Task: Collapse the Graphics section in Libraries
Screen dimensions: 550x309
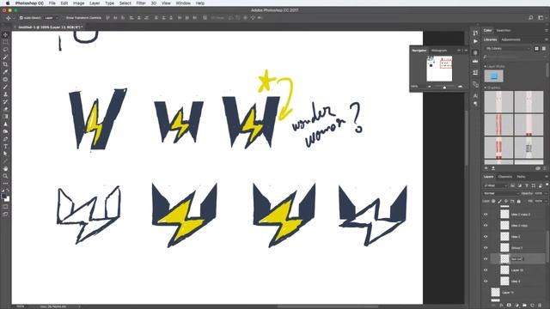Action: (486, 88)
